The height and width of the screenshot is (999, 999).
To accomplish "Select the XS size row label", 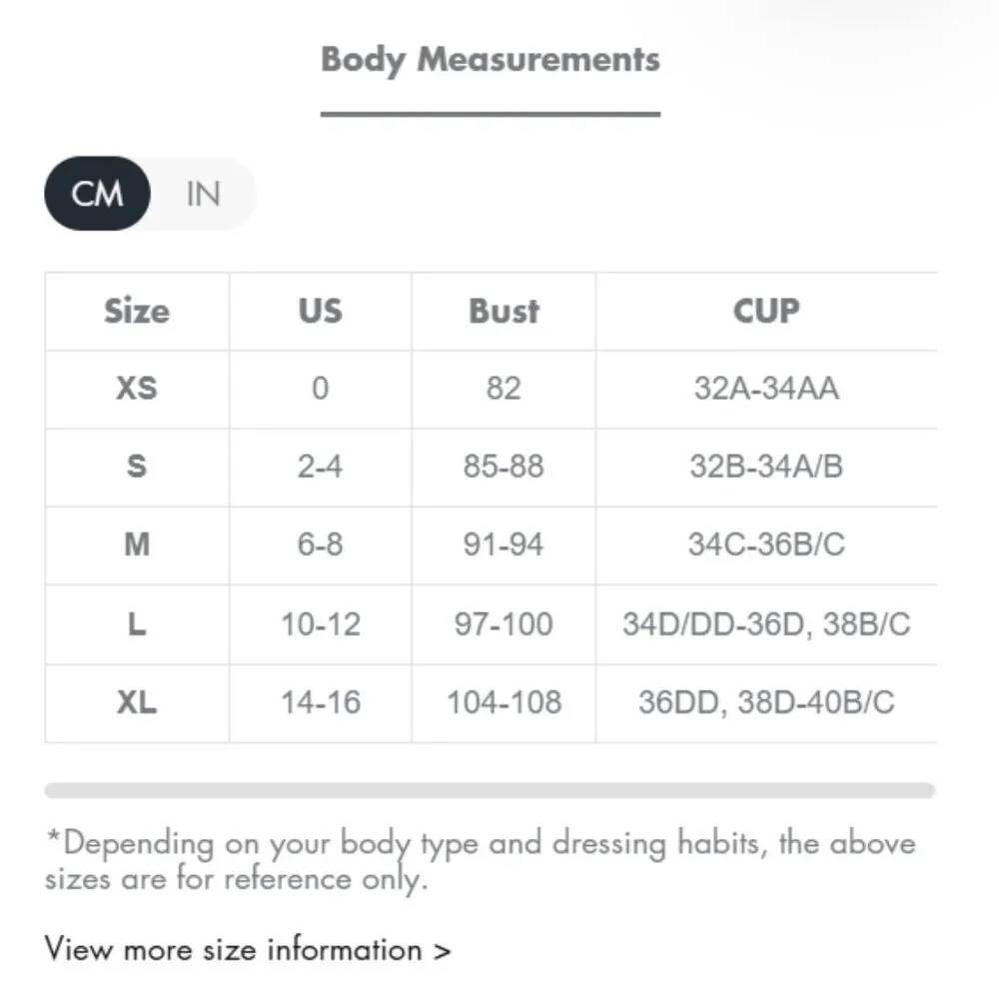I will (137, 388).
